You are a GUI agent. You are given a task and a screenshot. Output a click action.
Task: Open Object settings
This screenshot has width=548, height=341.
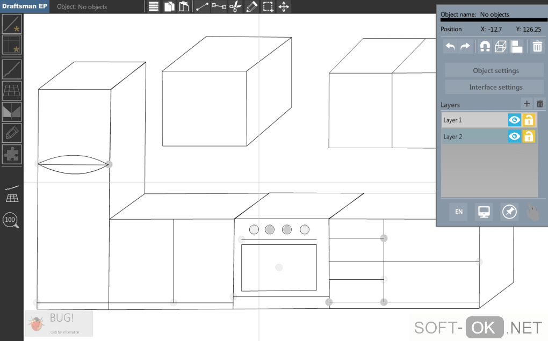(494, 70)
